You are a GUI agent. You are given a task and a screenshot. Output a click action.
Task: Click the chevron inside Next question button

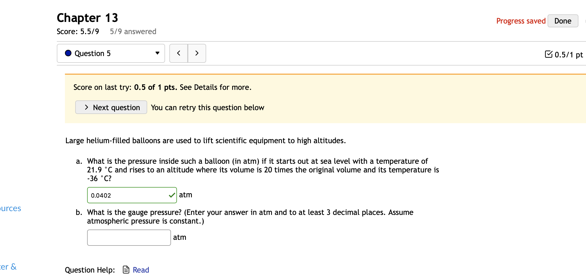pos(86,107)
